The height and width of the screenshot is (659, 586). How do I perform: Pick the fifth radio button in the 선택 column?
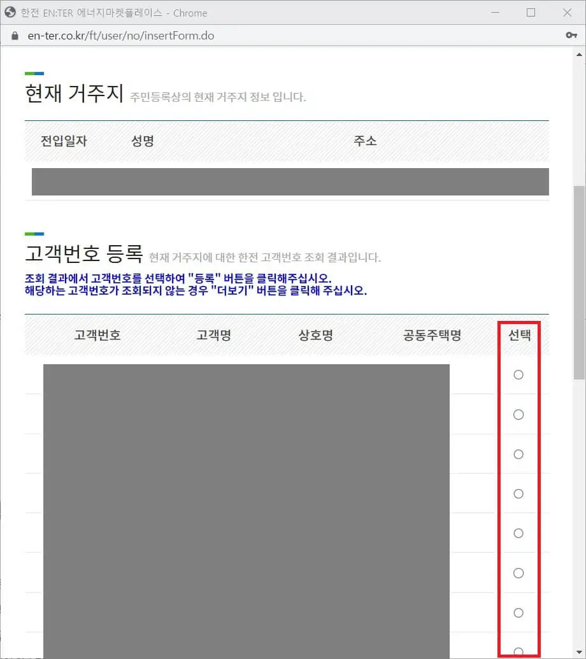(519, 533)
